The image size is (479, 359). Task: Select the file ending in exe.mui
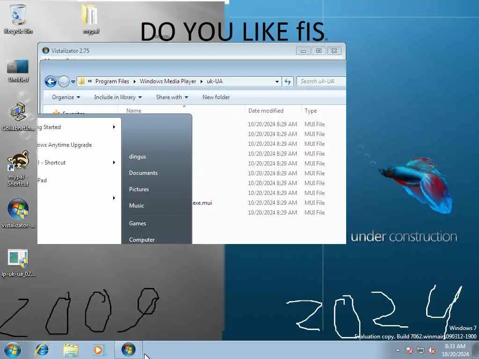point(202,203)
